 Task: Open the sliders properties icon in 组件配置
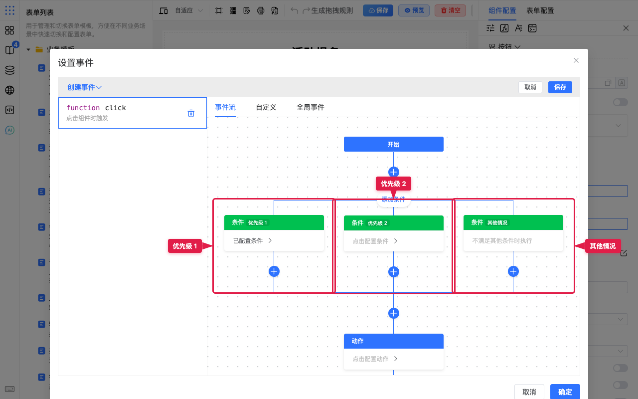click(x=490, y=28)
